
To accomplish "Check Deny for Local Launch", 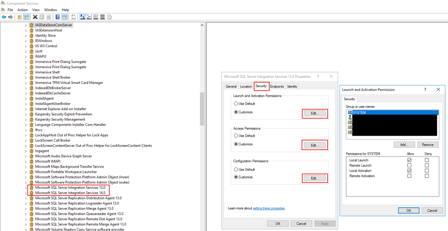I will coord(427,160).
